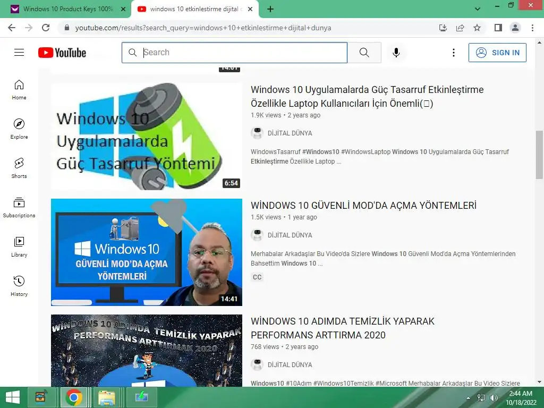The width and height of the screenshot is (544, 408).
Task: Bookmark this page with the star
Action: 477,28
